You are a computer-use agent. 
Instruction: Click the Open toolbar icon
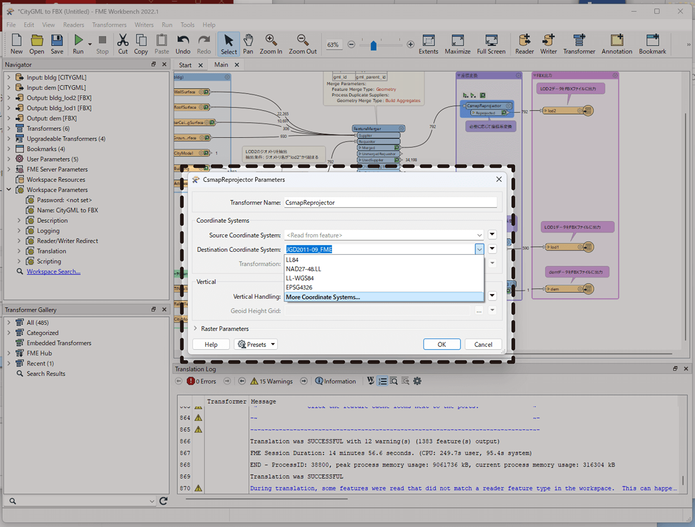click(37, 44)
